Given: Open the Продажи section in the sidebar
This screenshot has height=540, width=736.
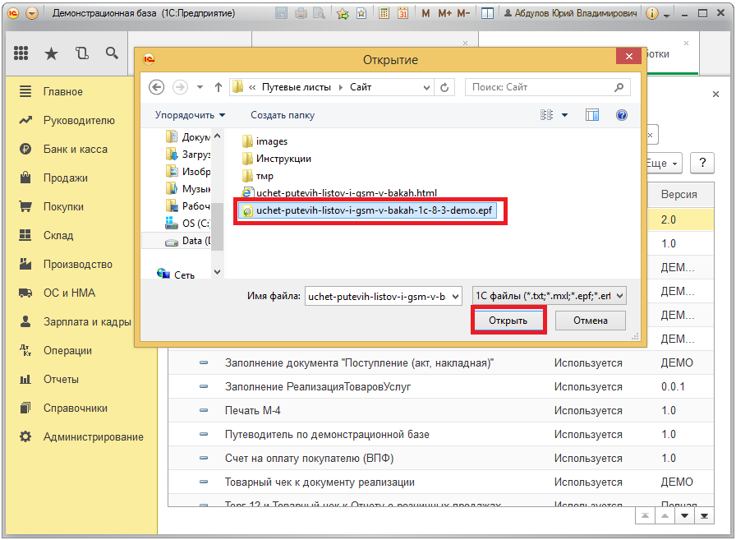Looking at the screenshot, I should coord(66,178).
